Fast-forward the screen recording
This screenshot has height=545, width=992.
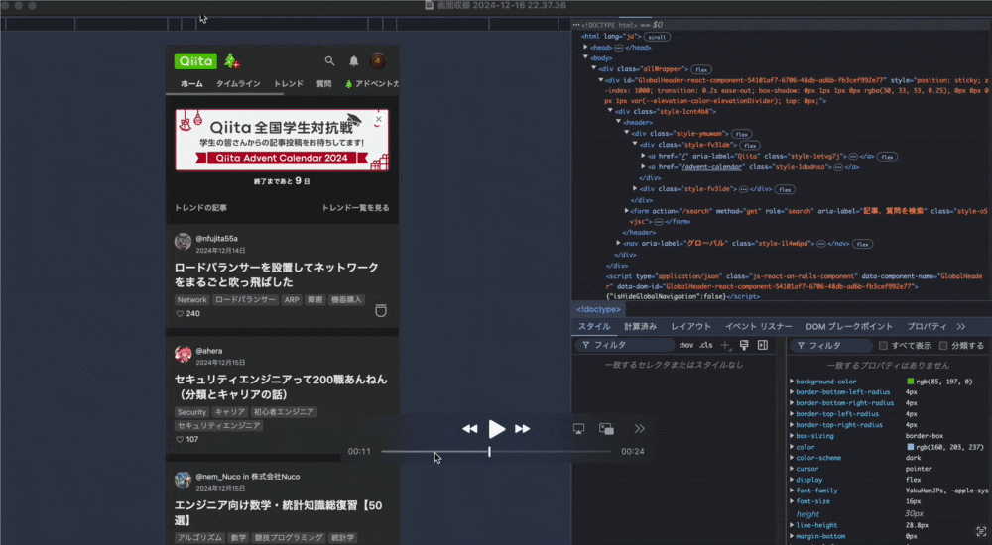click(x=522, y=429)
